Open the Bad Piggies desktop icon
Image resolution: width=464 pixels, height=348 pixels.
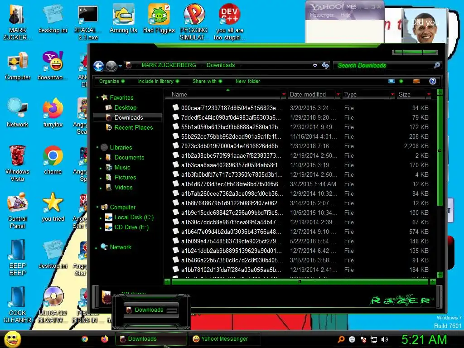pos(159,19)
